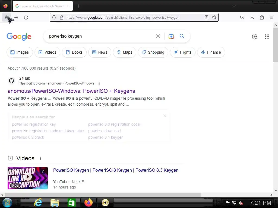
Task: Click the vertical scrollbar thumb
Action: click(x=276, y=45)
